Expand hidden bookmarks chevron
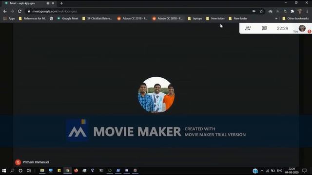Image resolution: width=312 pixels, height=175 pixels. click(276, 18)
